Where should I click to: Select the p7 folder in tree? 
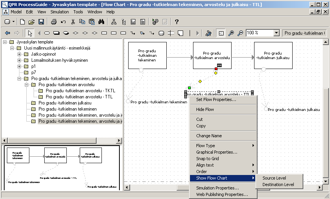click(x=34, y=72)
